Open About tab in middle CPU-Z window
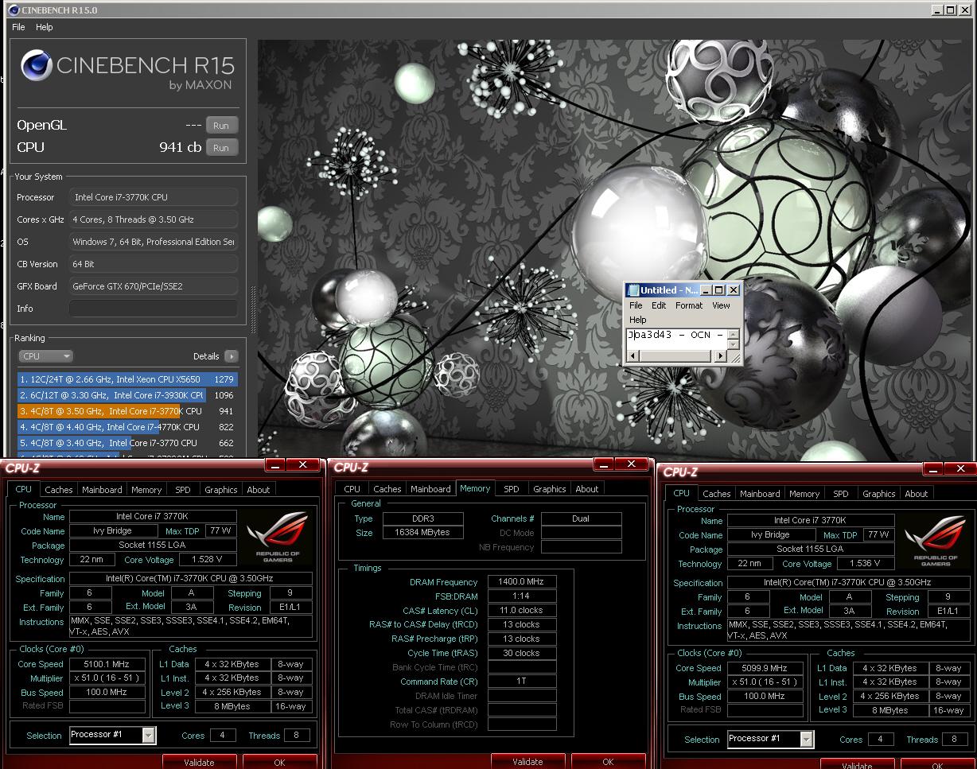 pyautogui.click(x=587, y=489)
